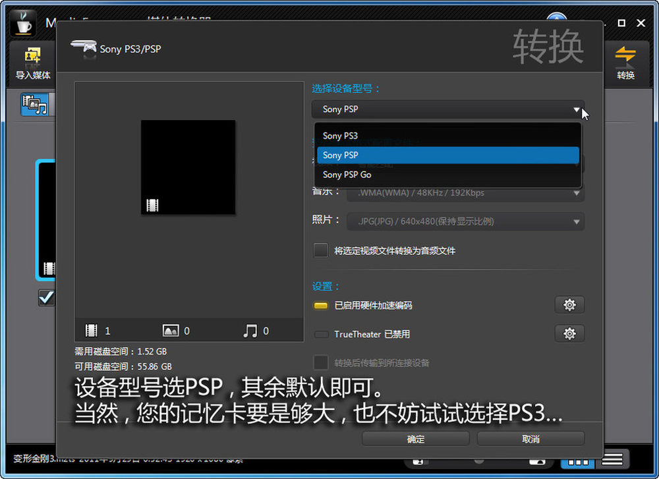Image resolution: width=659 pixels, height=479 pixels.
Task: Click the 可用磁盘空间：55.86 GB text
Action: click(x=123, y=366)
